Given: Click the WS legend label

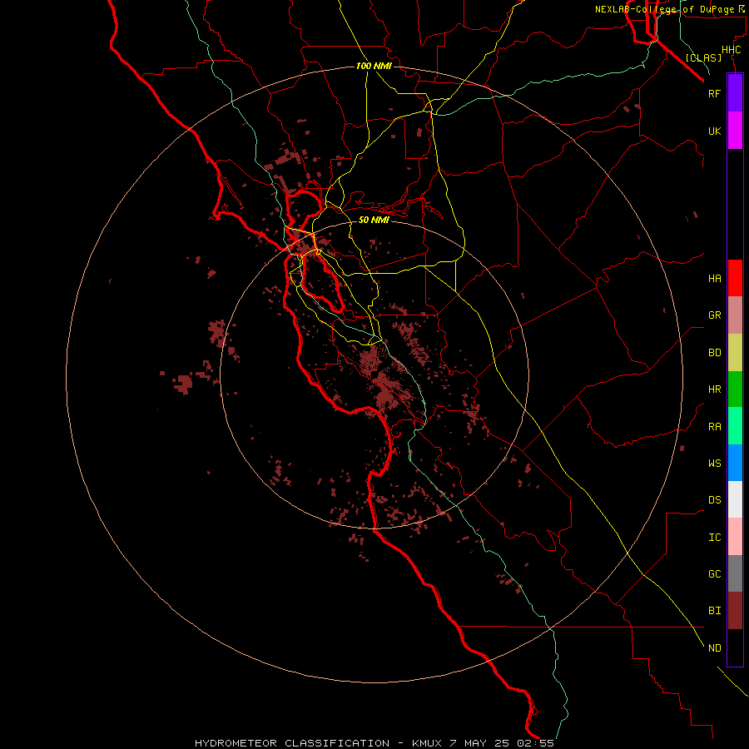Looking at the screenshot, I should tap(714, 464).
